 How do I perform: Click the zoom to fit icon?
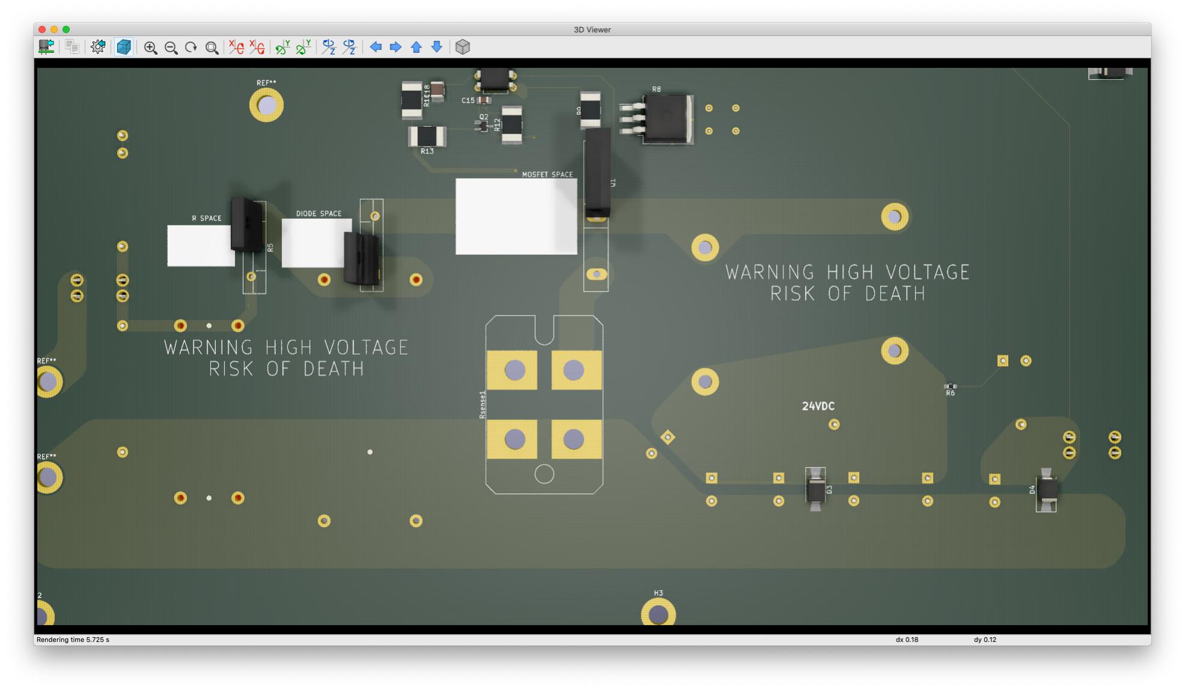(212, 47)
